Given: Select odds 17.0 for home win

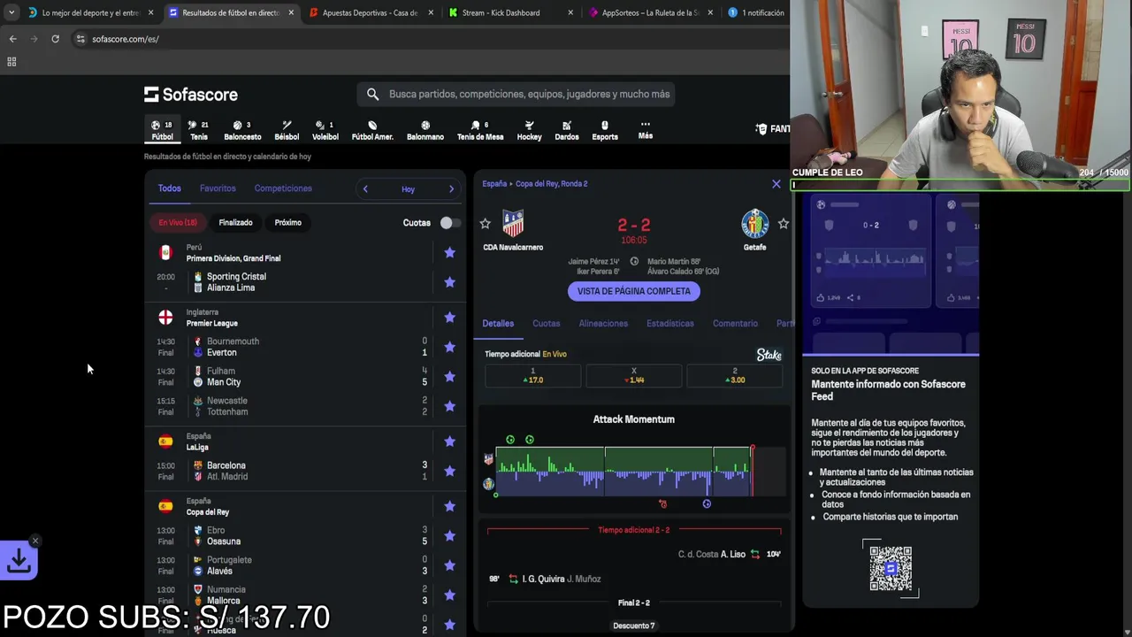Looking at the screenshot, I should pos(533,376).
